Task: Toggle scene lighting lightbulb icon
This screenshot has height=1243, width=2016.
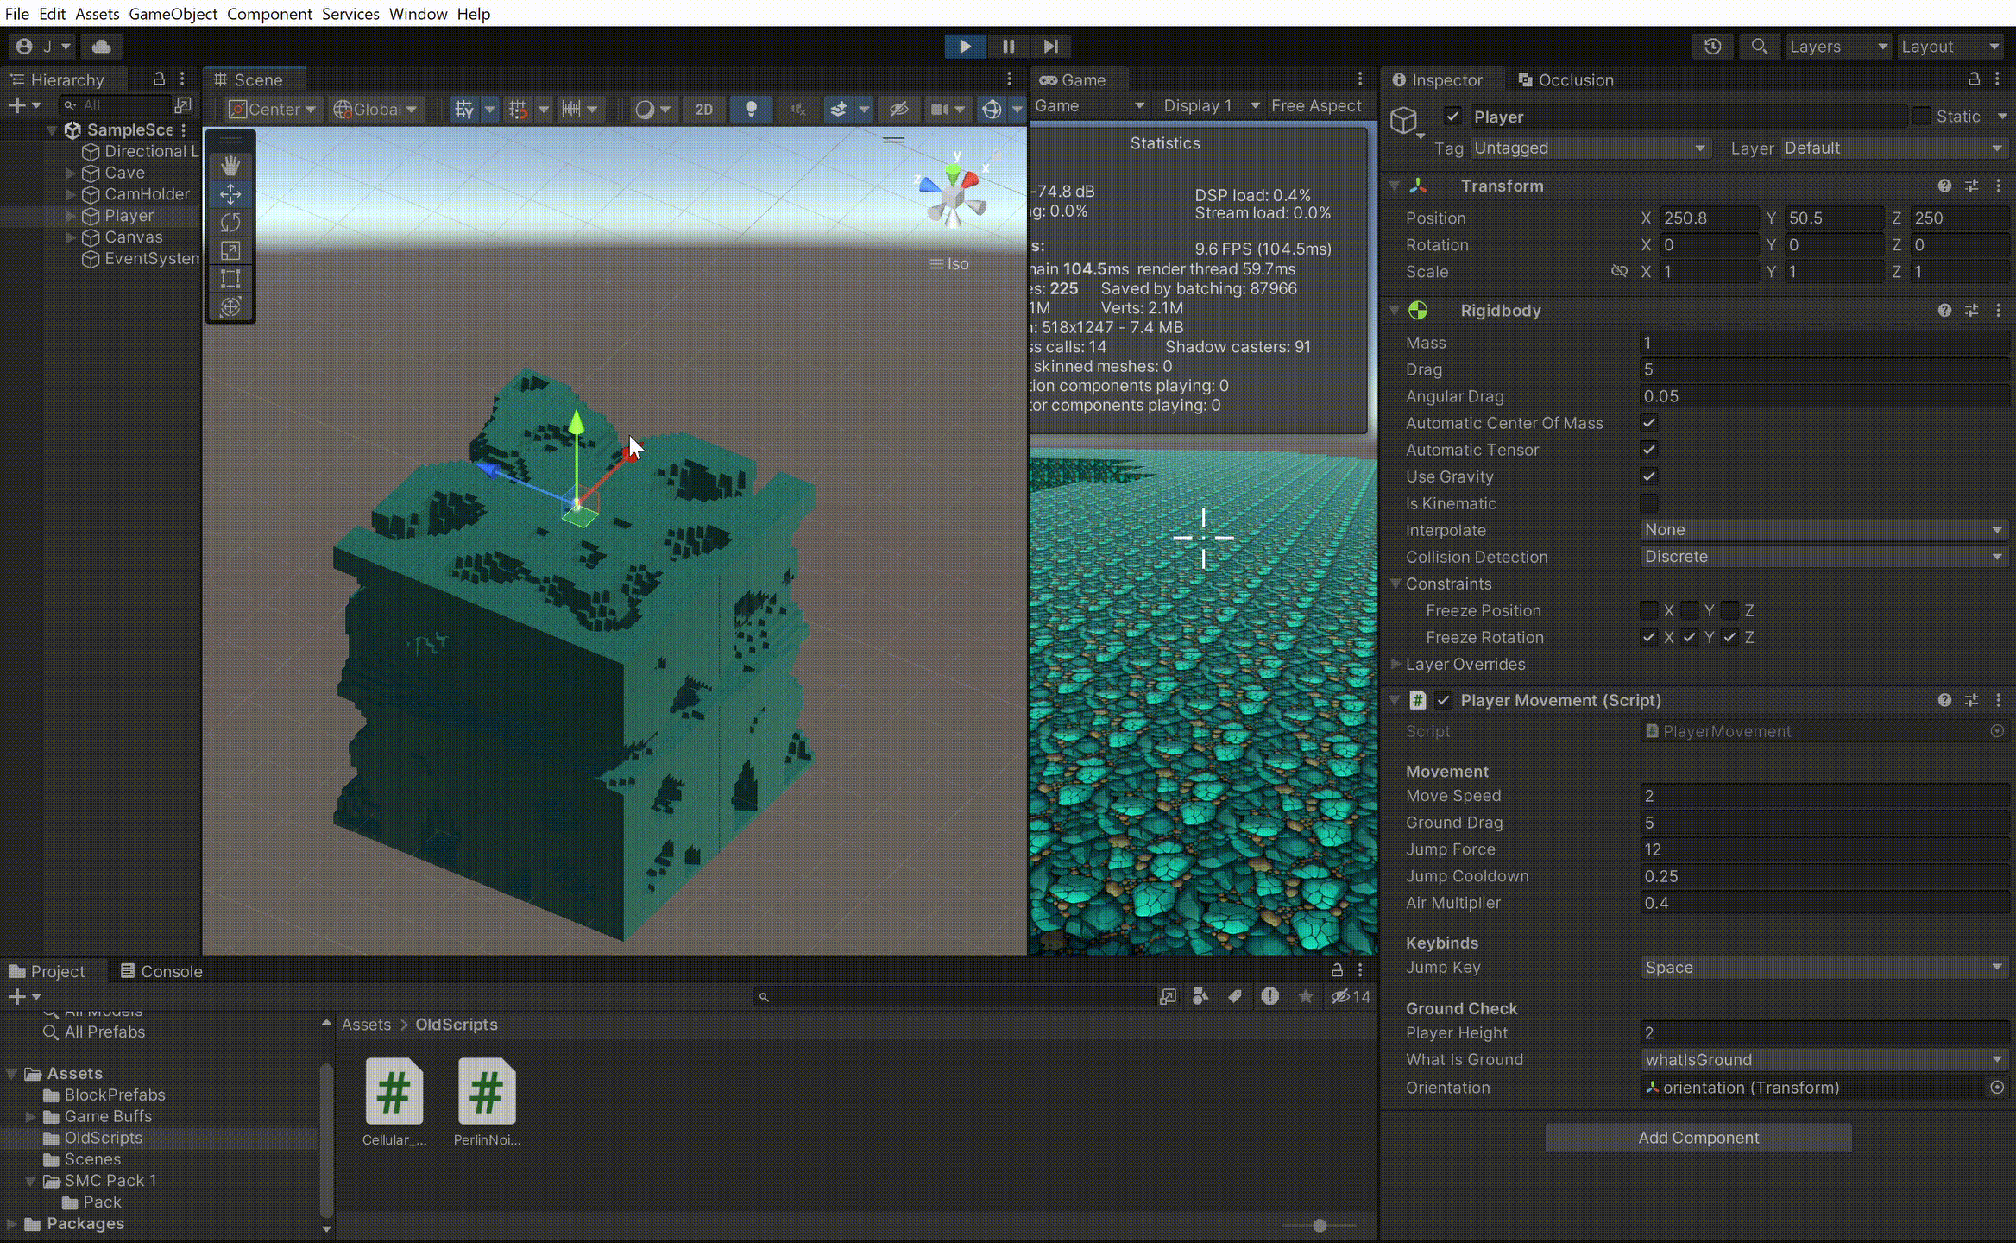Action: (x=751, y=109)
